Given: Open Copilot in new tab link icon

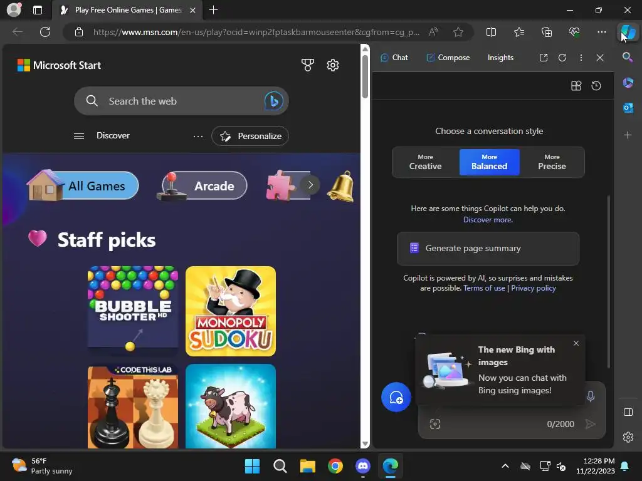Looking at the screenshot, I should [x=544, y=58].
